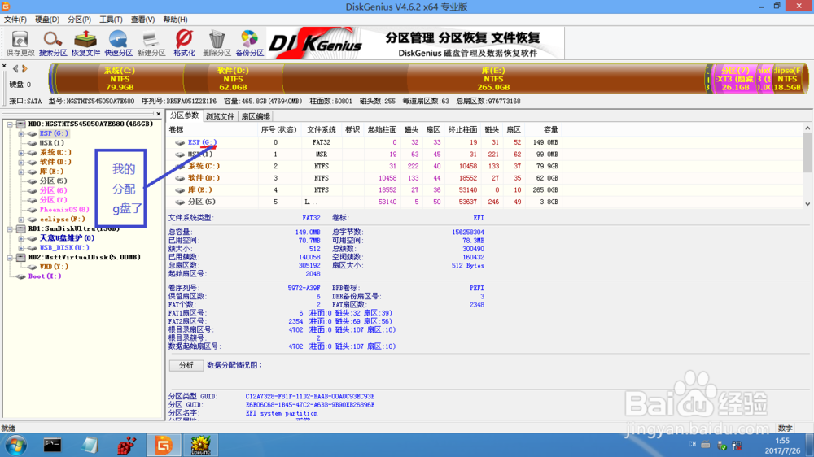
Task: Expand 库(E:) in the disk tree
Action: tap(21, 172)
